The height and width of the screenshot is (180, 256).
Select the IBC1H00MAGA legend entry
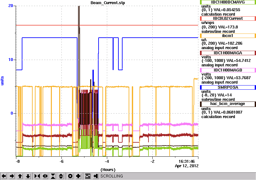228,53
